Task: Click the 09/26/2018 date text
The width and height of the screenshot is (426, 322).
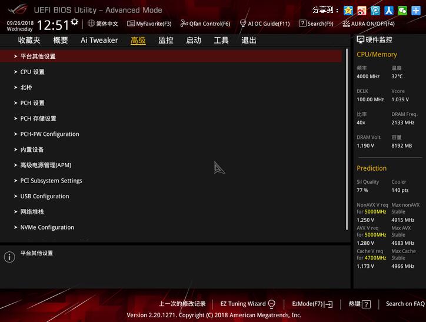Action: point(20,23)
